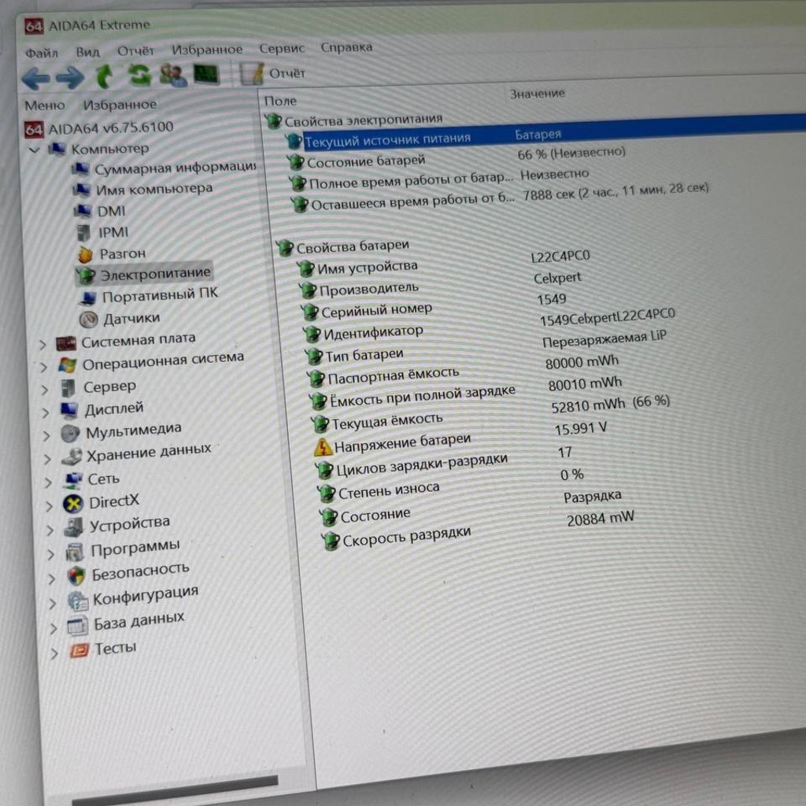Image resolution: width=806 pixels, height=806 pixels.
Task: Click the Программы icon
Action: (x=75, y=552)
